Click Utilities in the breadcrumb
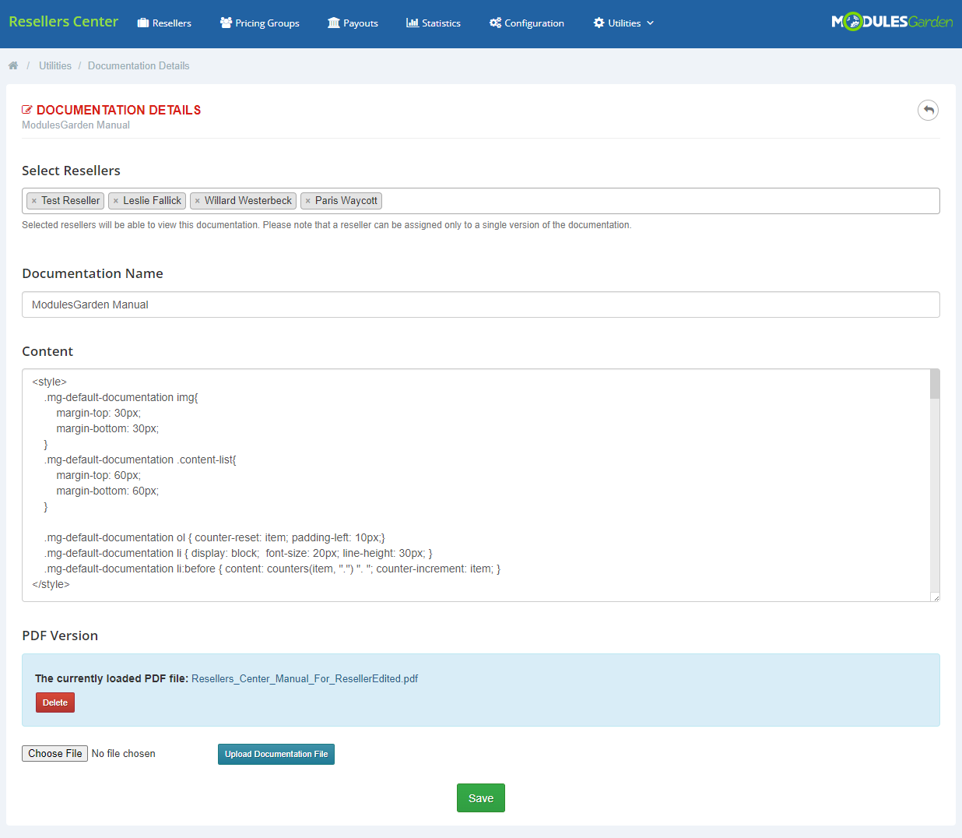The image size is (962, 838). pyautogui.click(x=55, y=65)
